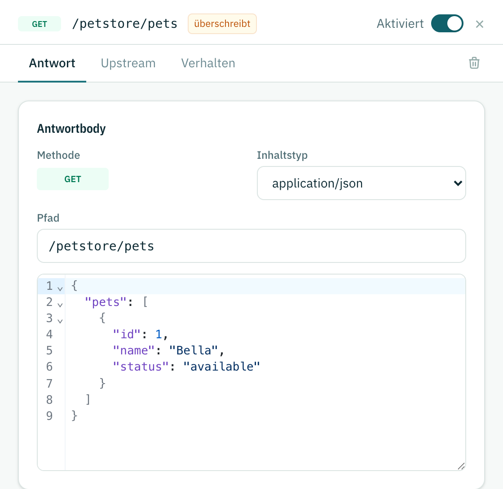The height and width of the screenshot is (489, 503).
Task: Collapse the object fold on line 3
Action: [x=60, y=321]
